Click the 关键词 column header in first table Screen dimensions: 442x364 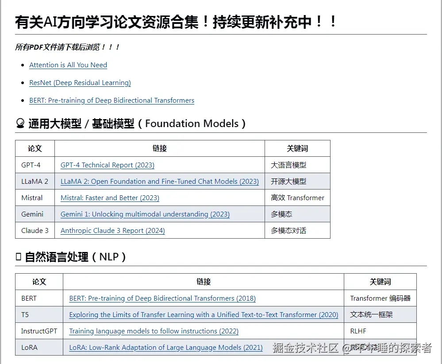coord(297,148)
